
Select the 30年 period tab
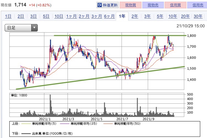click(x=198, y=16)
